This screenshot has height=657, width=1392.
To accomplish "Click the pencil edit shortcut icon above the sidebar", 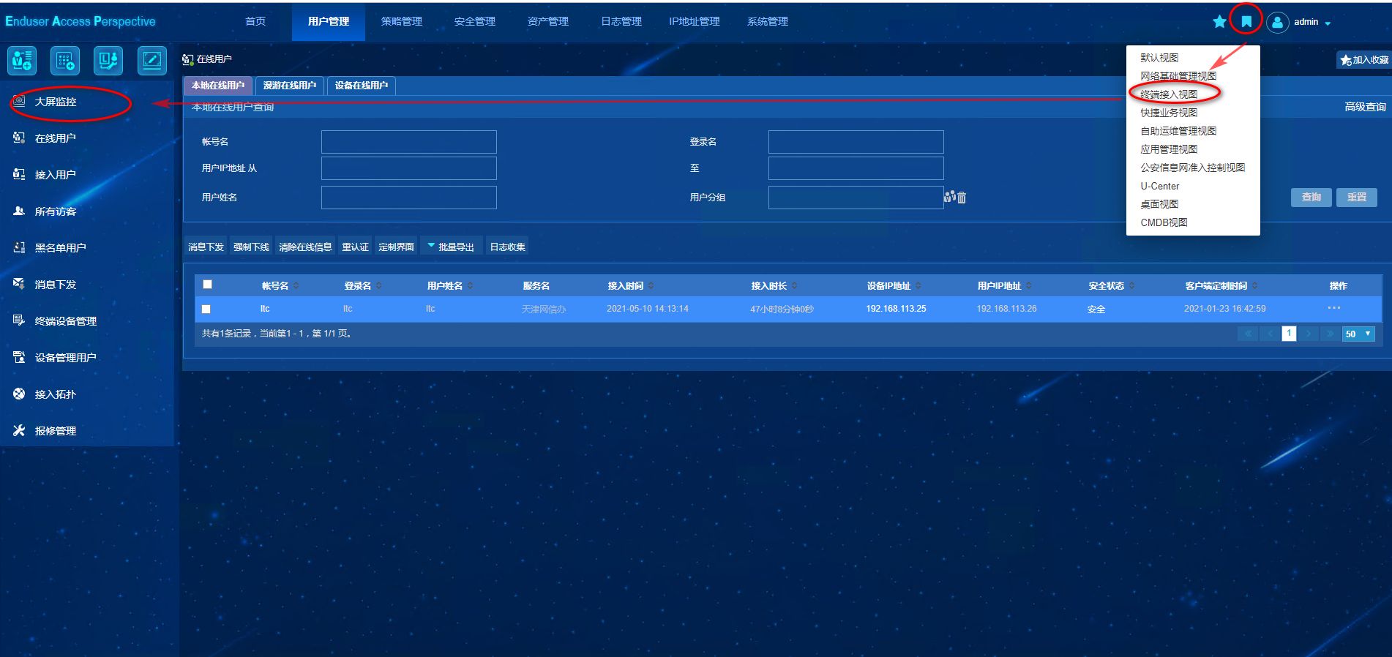I will [x=152, y=61].
